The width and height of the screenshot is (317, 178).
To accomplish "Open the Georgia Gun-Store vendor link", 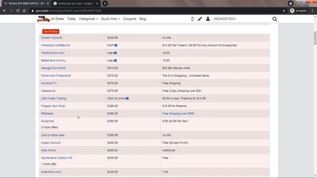I will click(53, 68).
